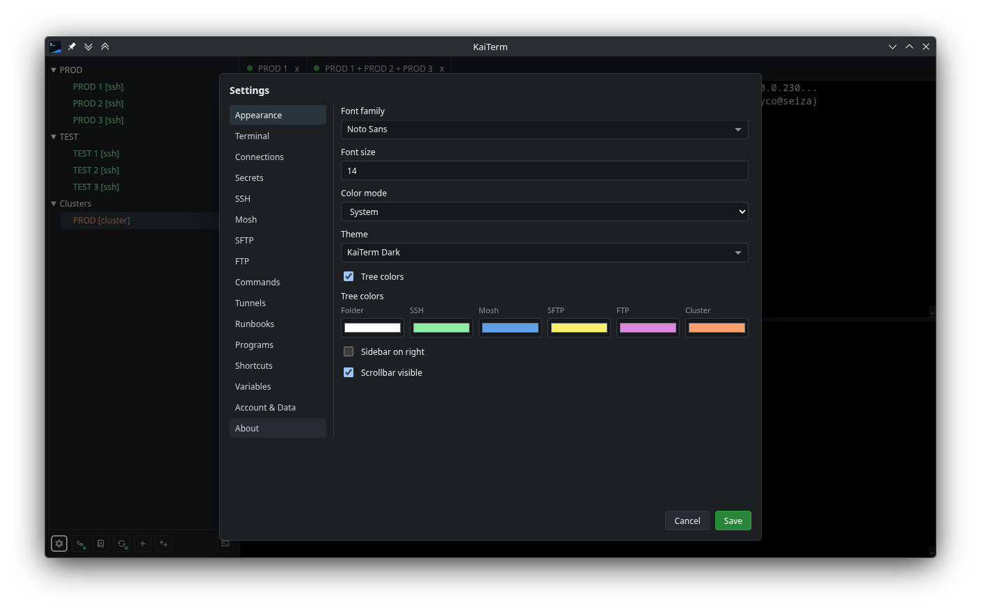Click the double-chevron down icon in title bar

coord(88,47)
